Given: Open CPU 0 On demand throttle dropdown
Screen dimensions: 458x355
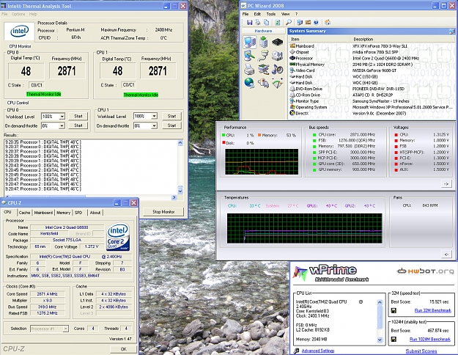Looking at the screenshot, I should [x=62, y=125].
